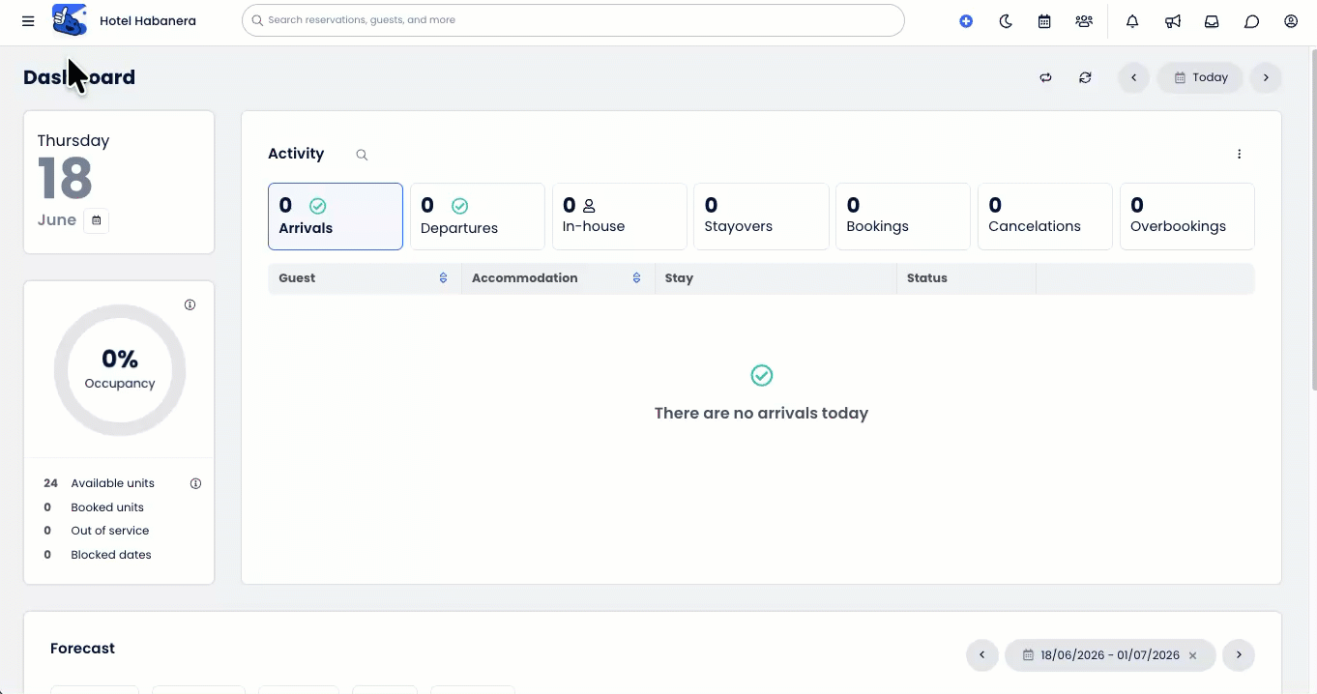Shift forecast range to previous period

(981, 655)
